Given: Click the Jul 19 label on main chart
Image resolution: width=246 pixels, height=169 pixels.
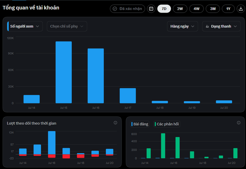Looking at the screenshot, I should 192,108.
